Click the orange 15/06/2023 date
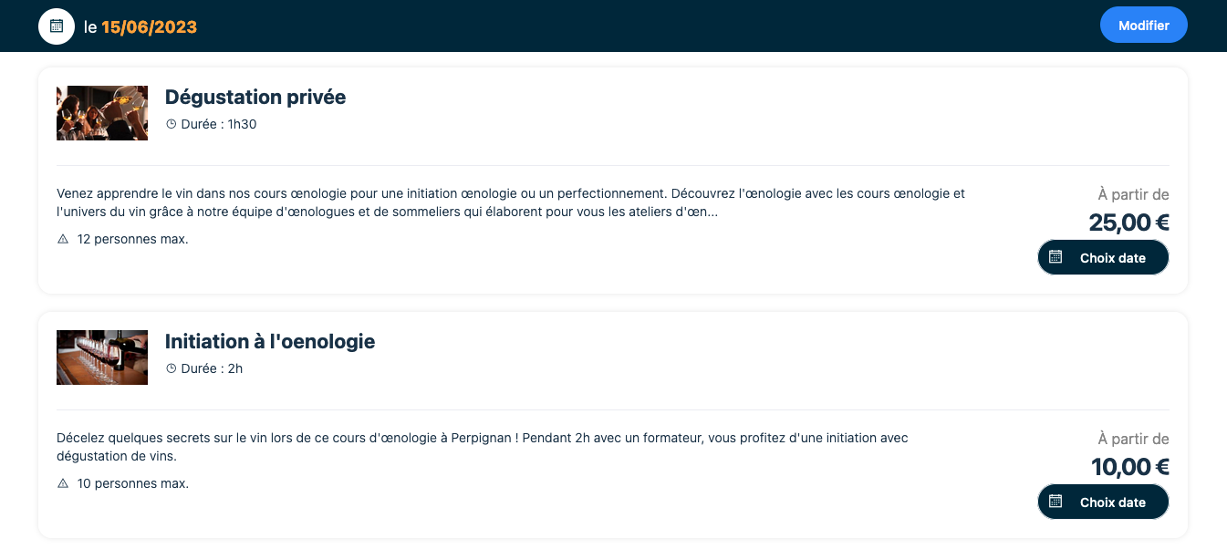The height and width of the screenshot is (549, 1227). tap(149, 27)
